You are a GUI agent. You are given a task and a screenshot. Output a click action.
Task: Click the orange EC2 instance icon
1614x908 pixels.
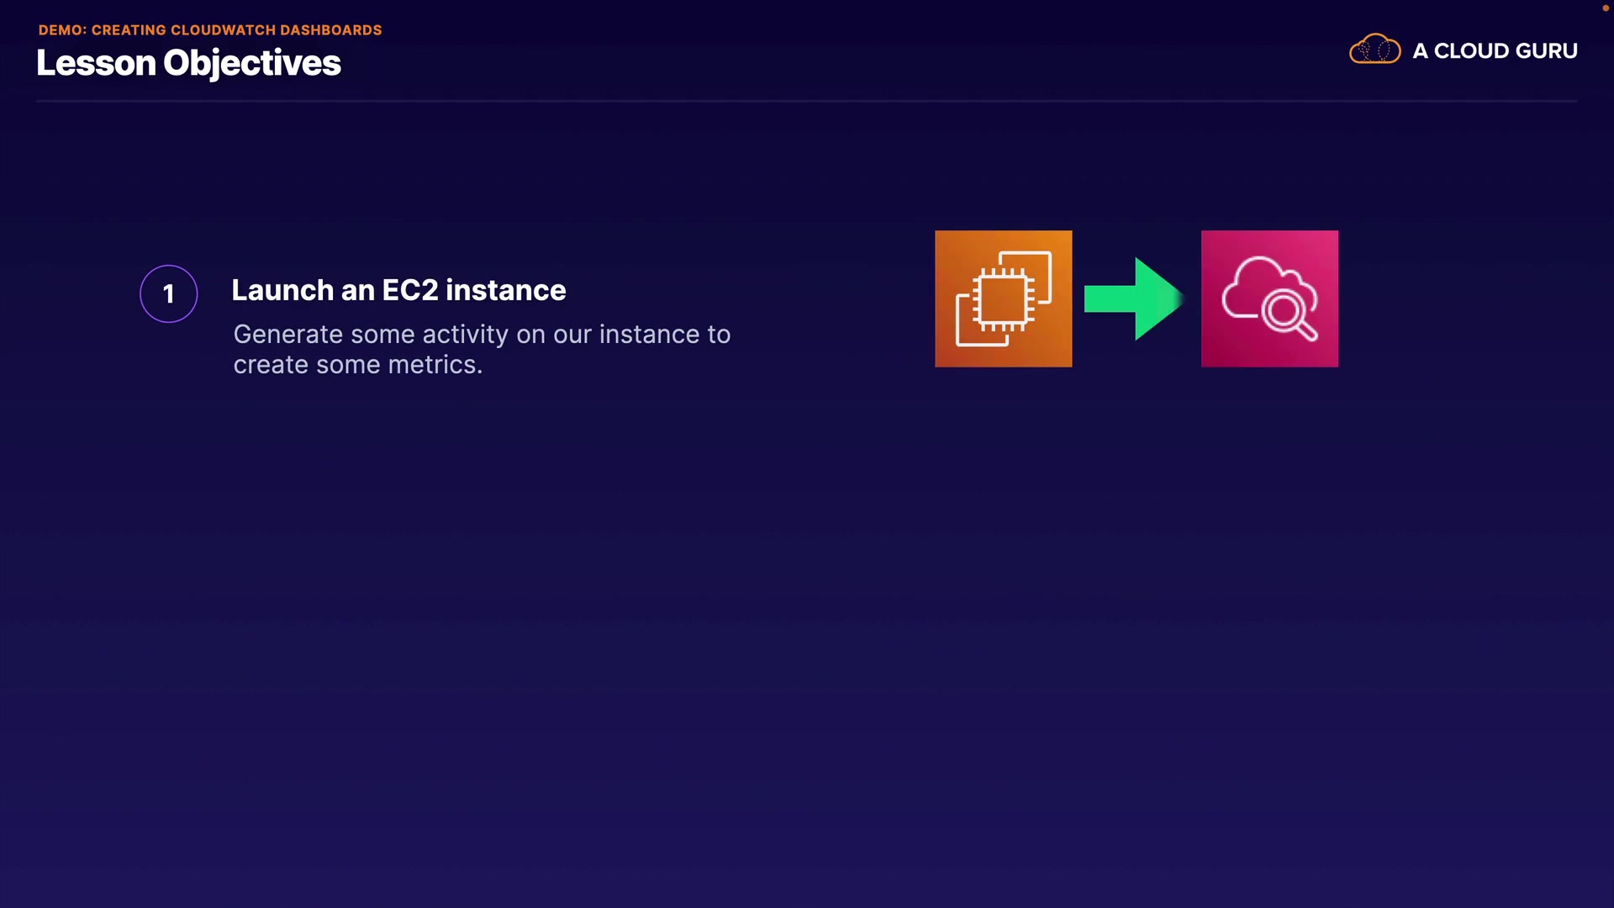click(x=1003, y=298)
